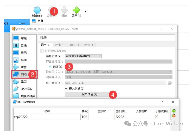The width and height of the screenshot is (189, 131).
Task: Click the New (新建) VM toolbar icon
Action: click(37, 10)
